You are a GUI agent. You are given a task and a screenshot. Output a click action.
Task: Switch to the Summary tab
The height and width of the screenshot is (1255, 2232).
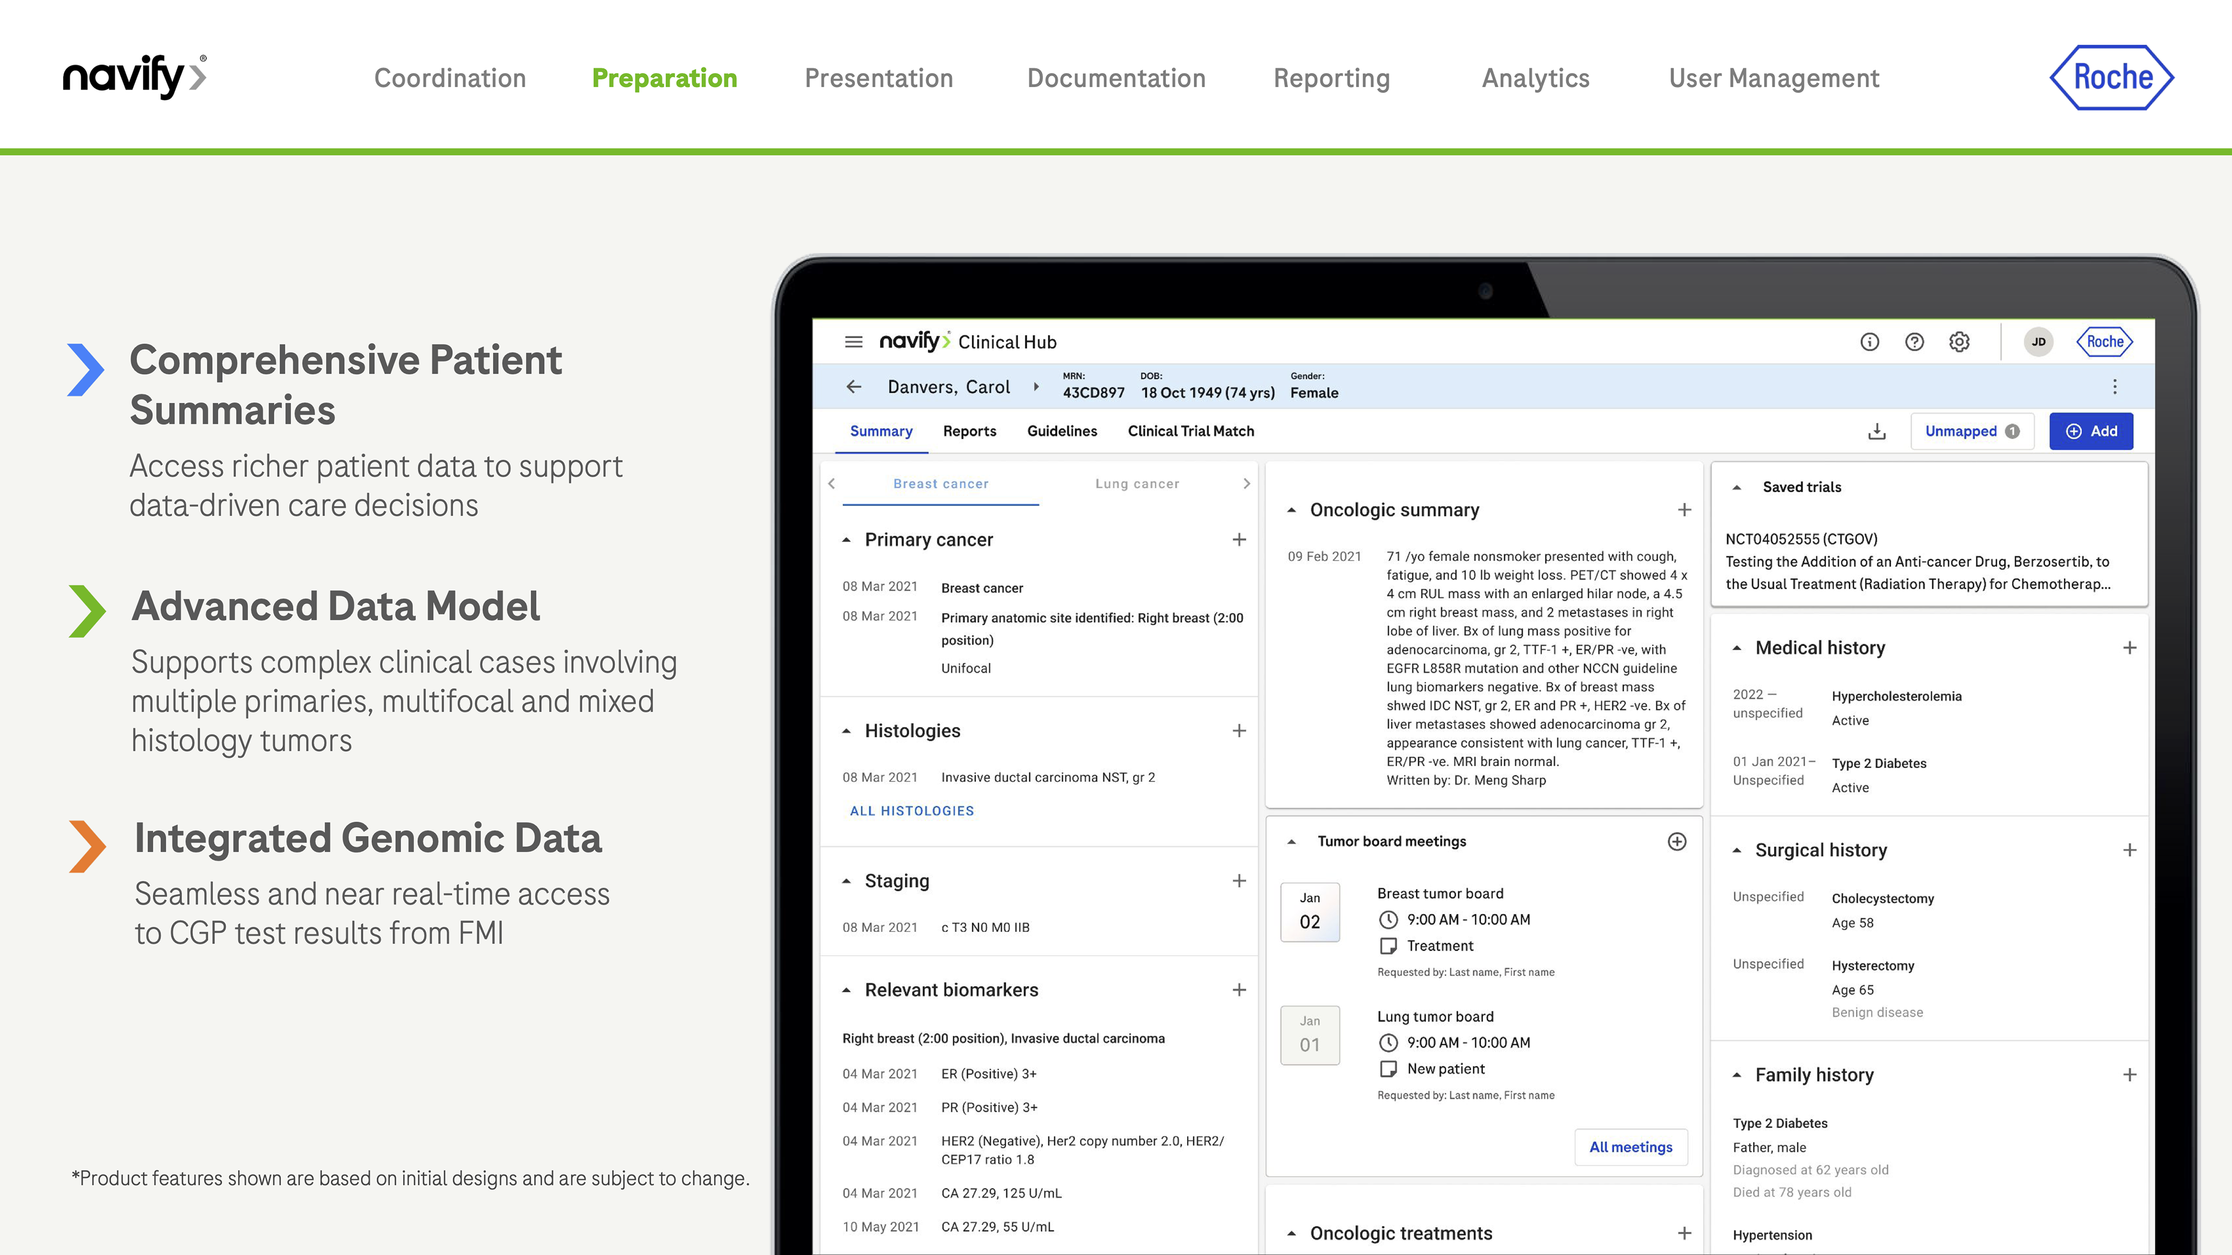[x=881, y=431]
